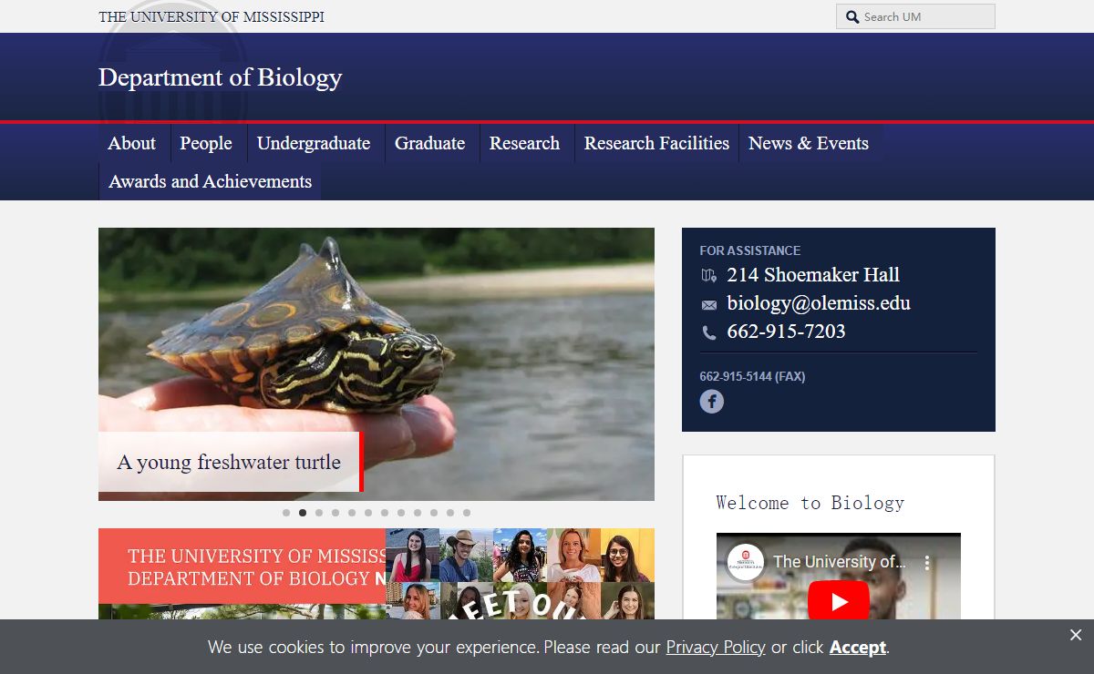1094x674 pixels.
Task: Click the 214 Shoemaker Hall address
Action: coord(813,275)
